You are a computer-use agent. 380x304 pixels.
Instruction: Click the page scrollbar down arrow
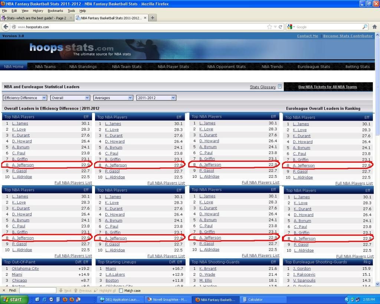click(x=377, y=284)
